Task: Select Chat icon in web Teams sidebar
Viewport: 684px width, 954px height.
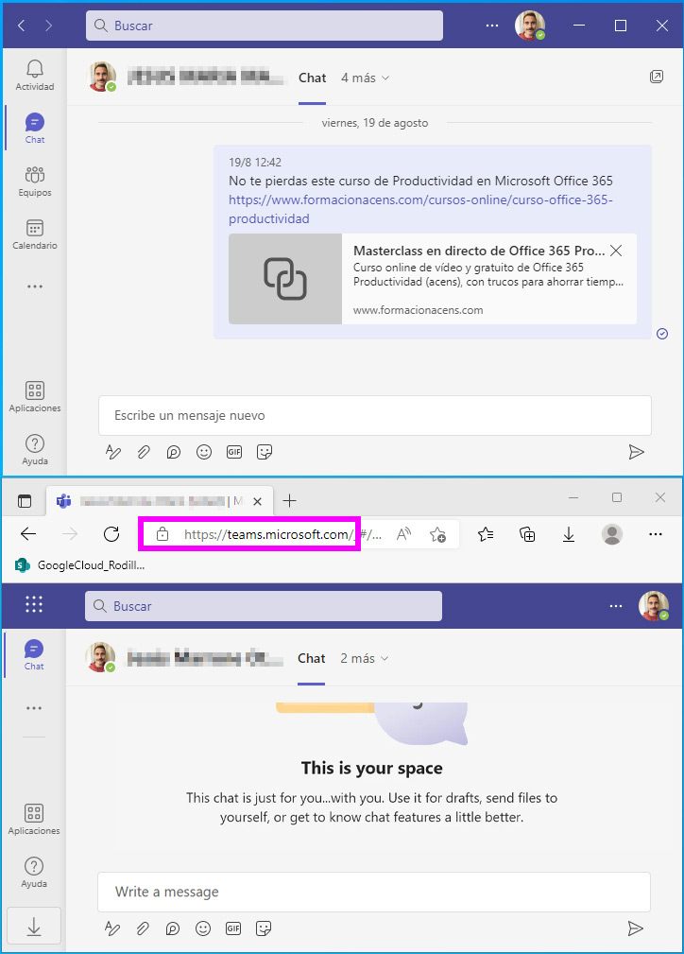Action: click(x=34, y=655)
